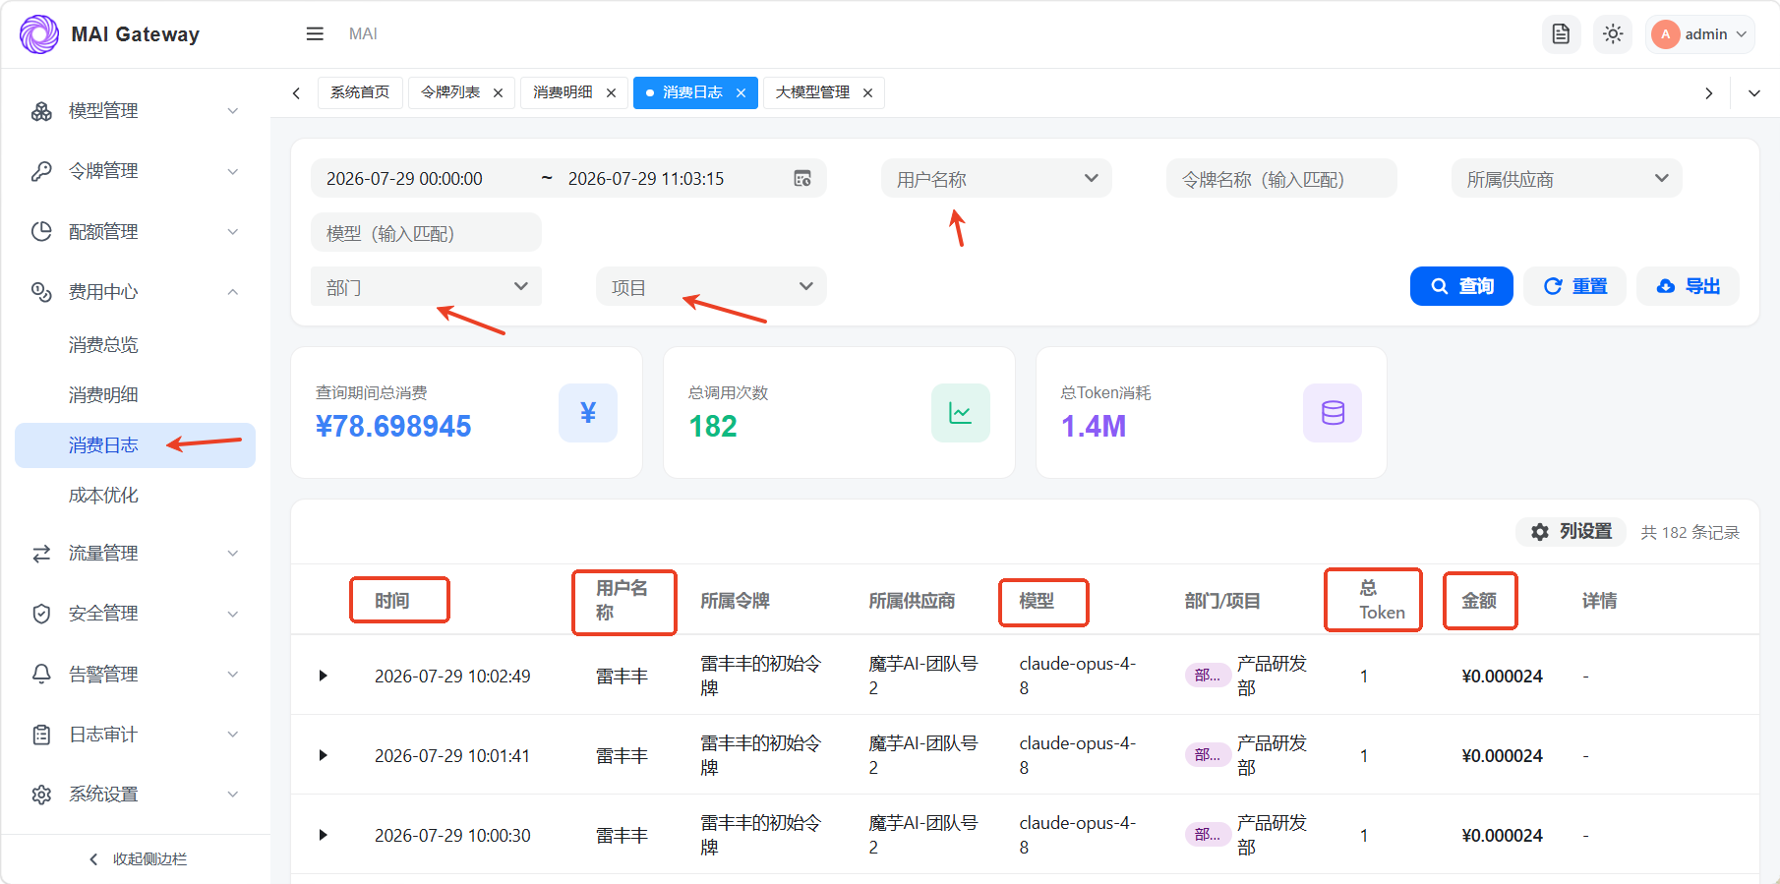Click the chart icon on 总调用次数 card
Image resolution: width=1780 pixels, height=884 pixels.
961,413
